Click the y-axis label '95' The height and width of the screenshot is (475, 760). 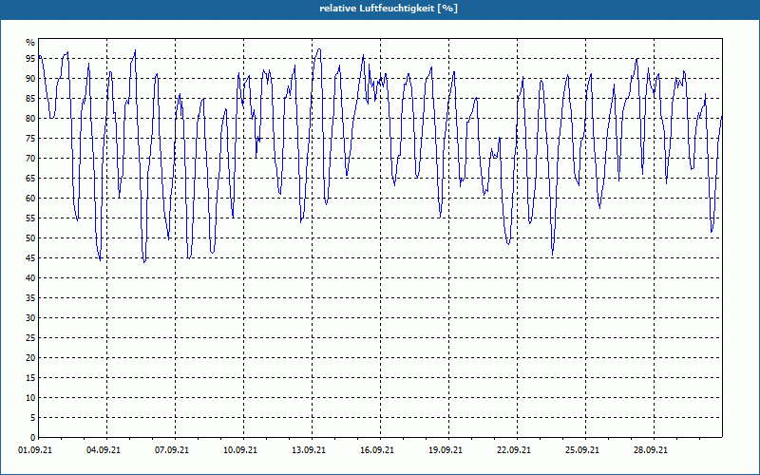coord(30,58)
